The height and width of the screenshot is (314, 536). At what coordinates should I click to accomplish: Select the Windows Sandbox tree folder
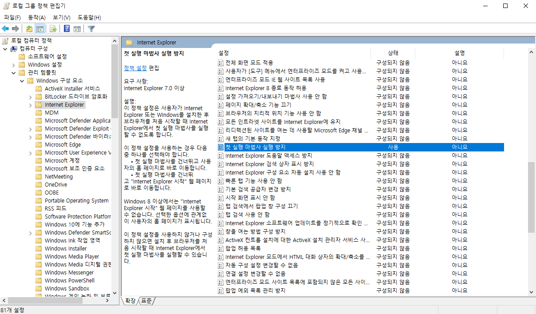(x=67, y=289)
